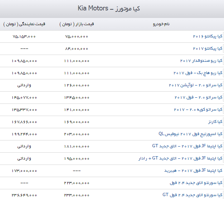This screenshot has height=199, width=224.
Task: Open کیا سراتو ۲.۰ – لوآپشن ۲۰۱۷
Action: tap(196, 85)
